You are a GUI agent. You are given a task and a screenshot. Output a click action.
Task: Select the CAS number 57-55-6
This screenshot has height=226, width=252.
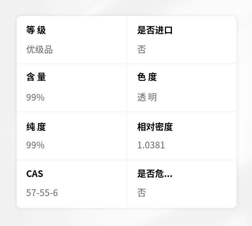pos(42,193)
